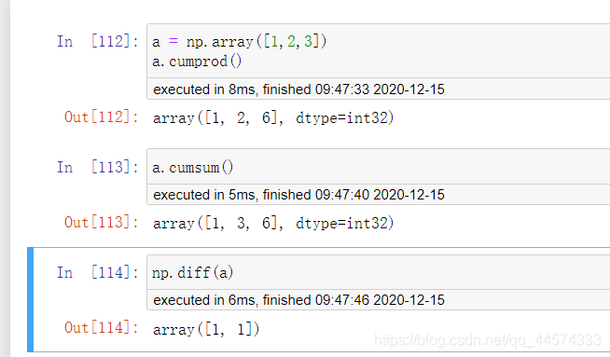Click the code input of cell 112
Viewport: 610px width, 357px height.
[x=378, y=51]
